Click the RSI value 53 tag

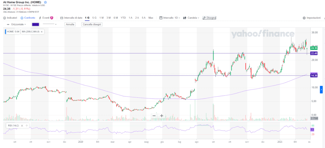[312, 130]
